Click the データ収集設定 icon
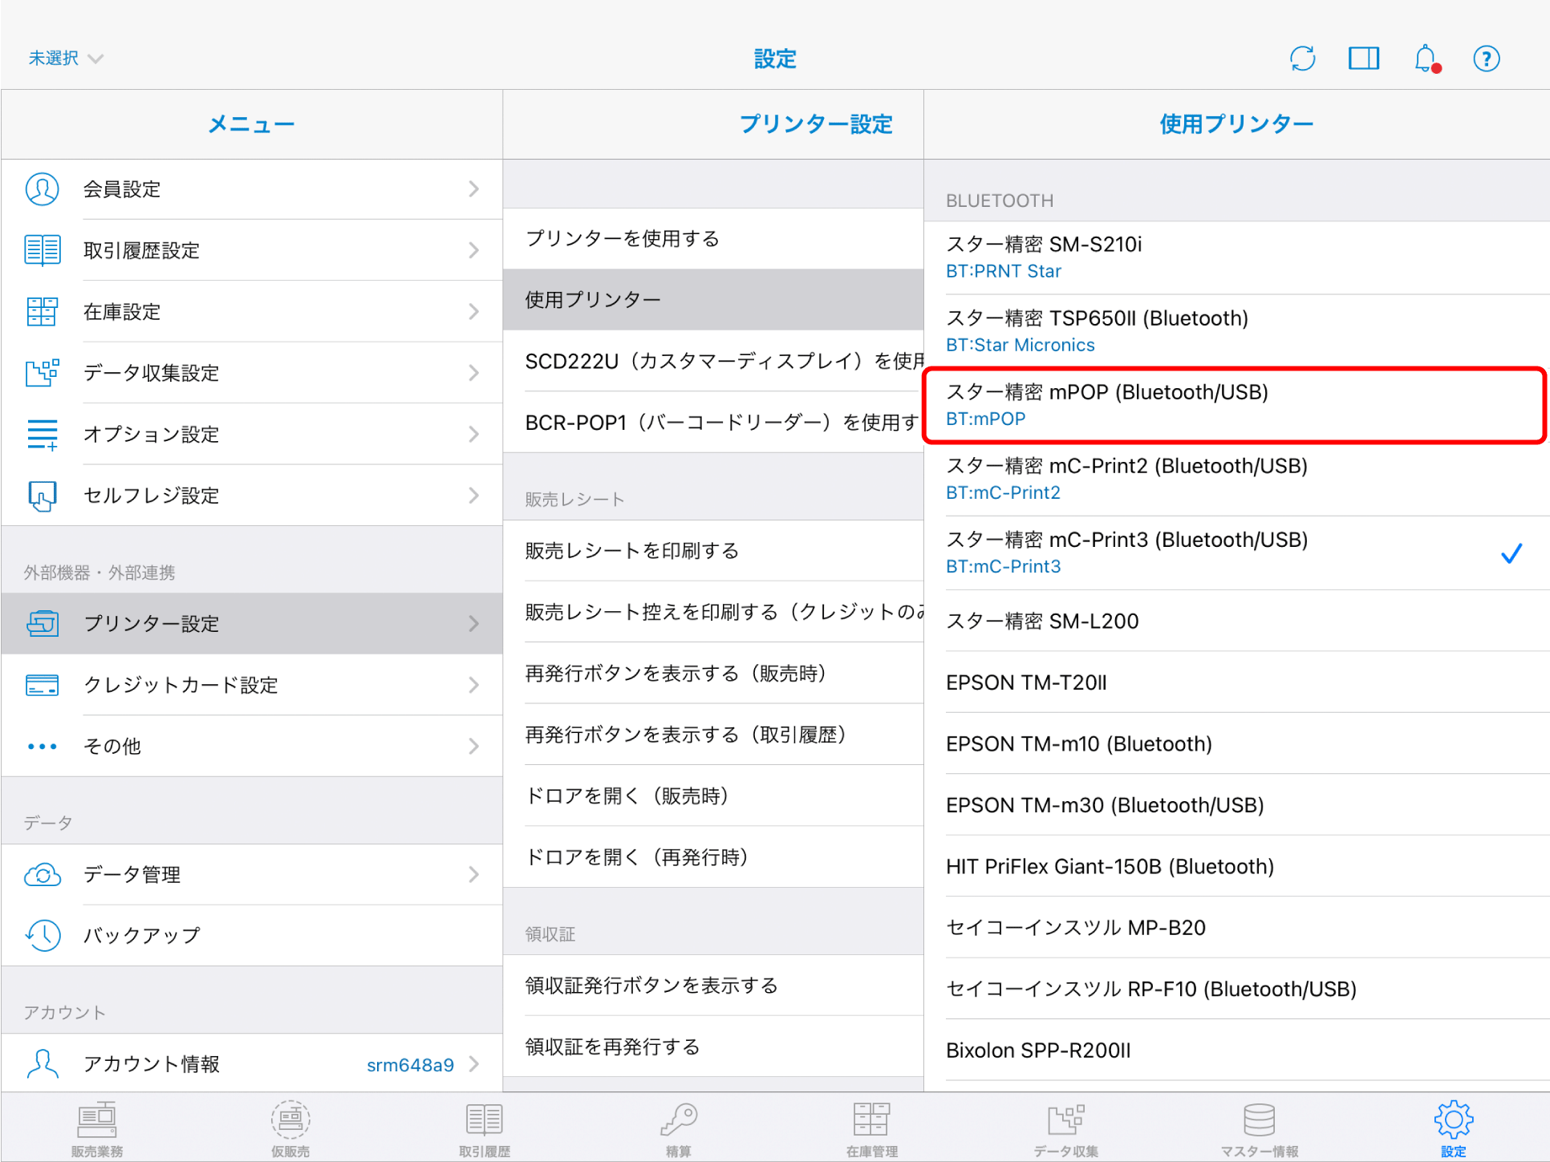This screenshot has height=1162, width=1550. click(43, 373)
